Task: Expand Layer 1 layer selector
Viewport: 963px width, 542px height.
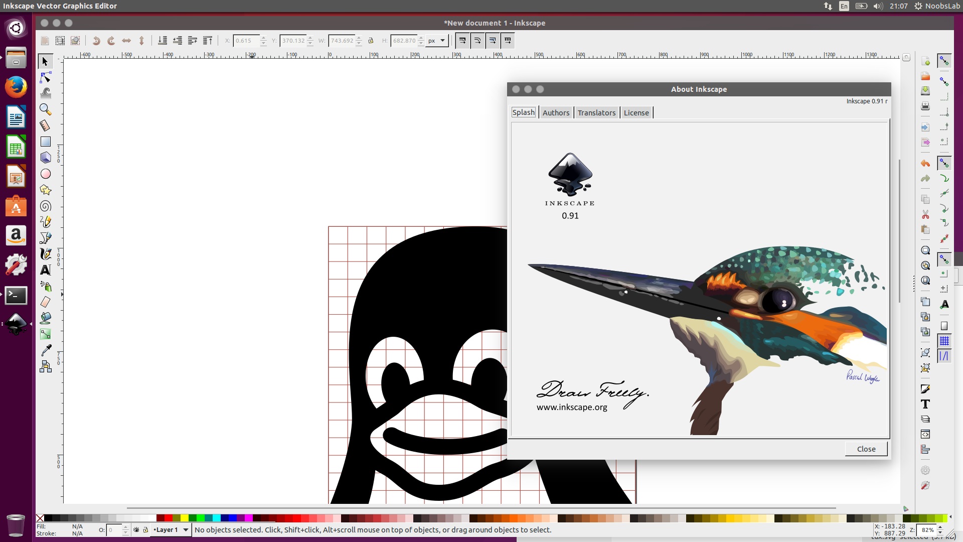Action: tap(185, 529)
